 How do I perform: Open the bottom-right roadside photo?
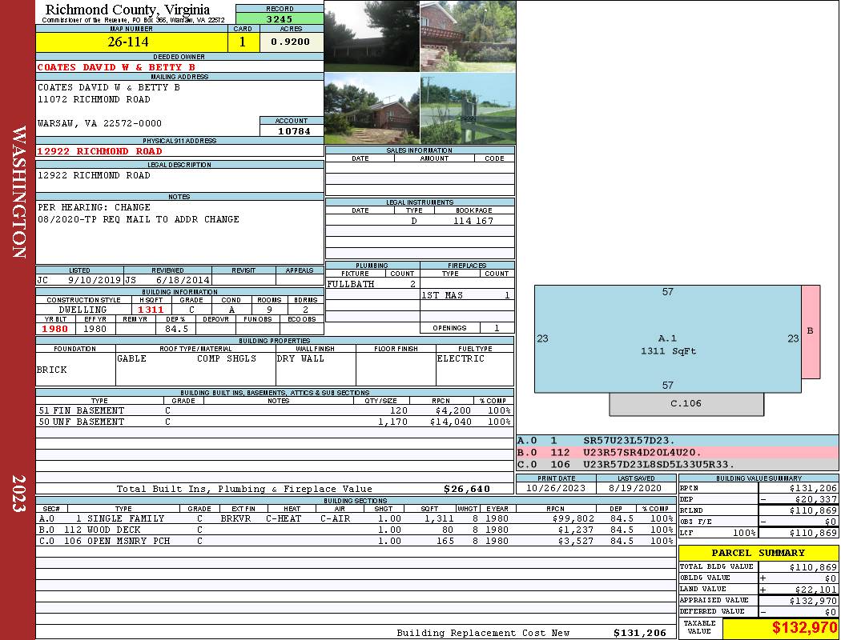(468, 109)
